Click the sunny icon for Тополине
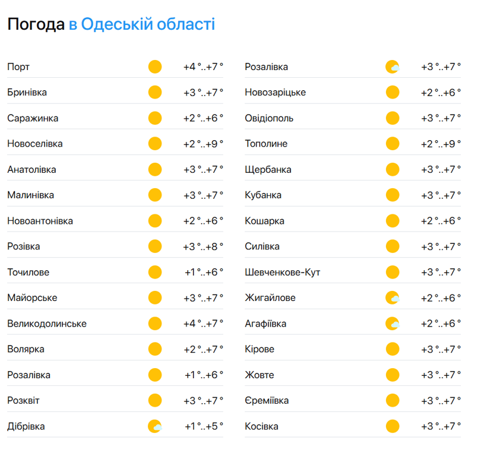 pos(393,144)
